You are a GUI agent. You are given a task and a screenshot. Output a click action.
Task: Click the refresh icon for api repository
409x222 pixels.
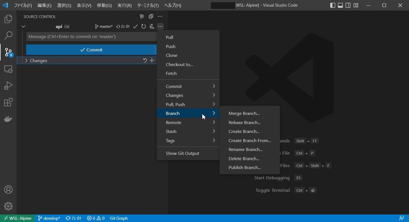tap(144, 27)
